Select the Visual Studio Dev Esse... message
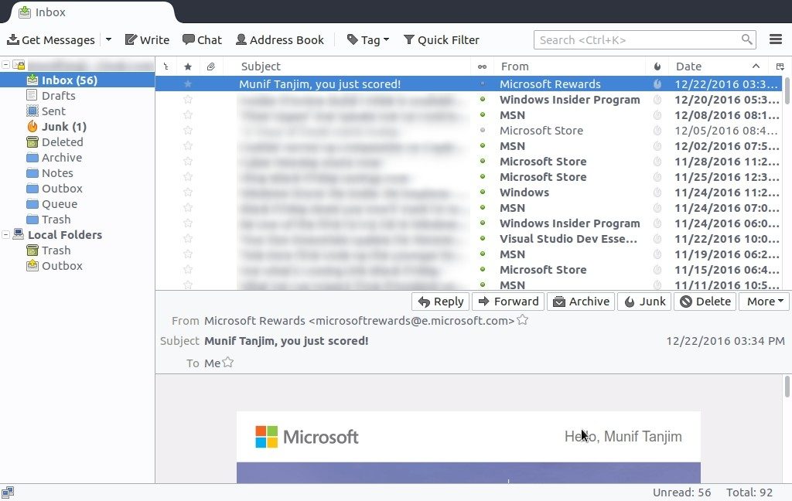 468,239
